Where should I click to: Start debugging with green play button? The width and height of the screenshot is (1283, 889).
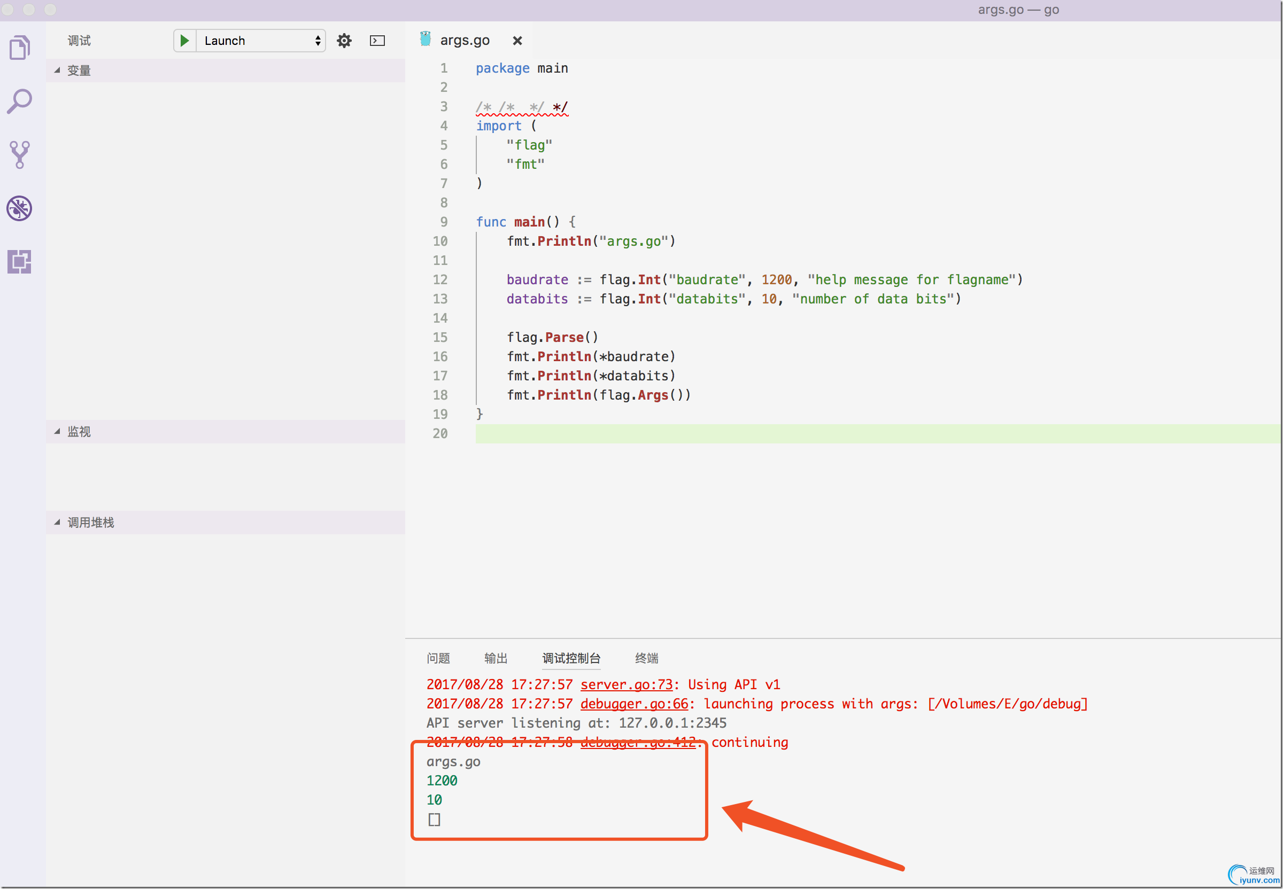[184, 41]
